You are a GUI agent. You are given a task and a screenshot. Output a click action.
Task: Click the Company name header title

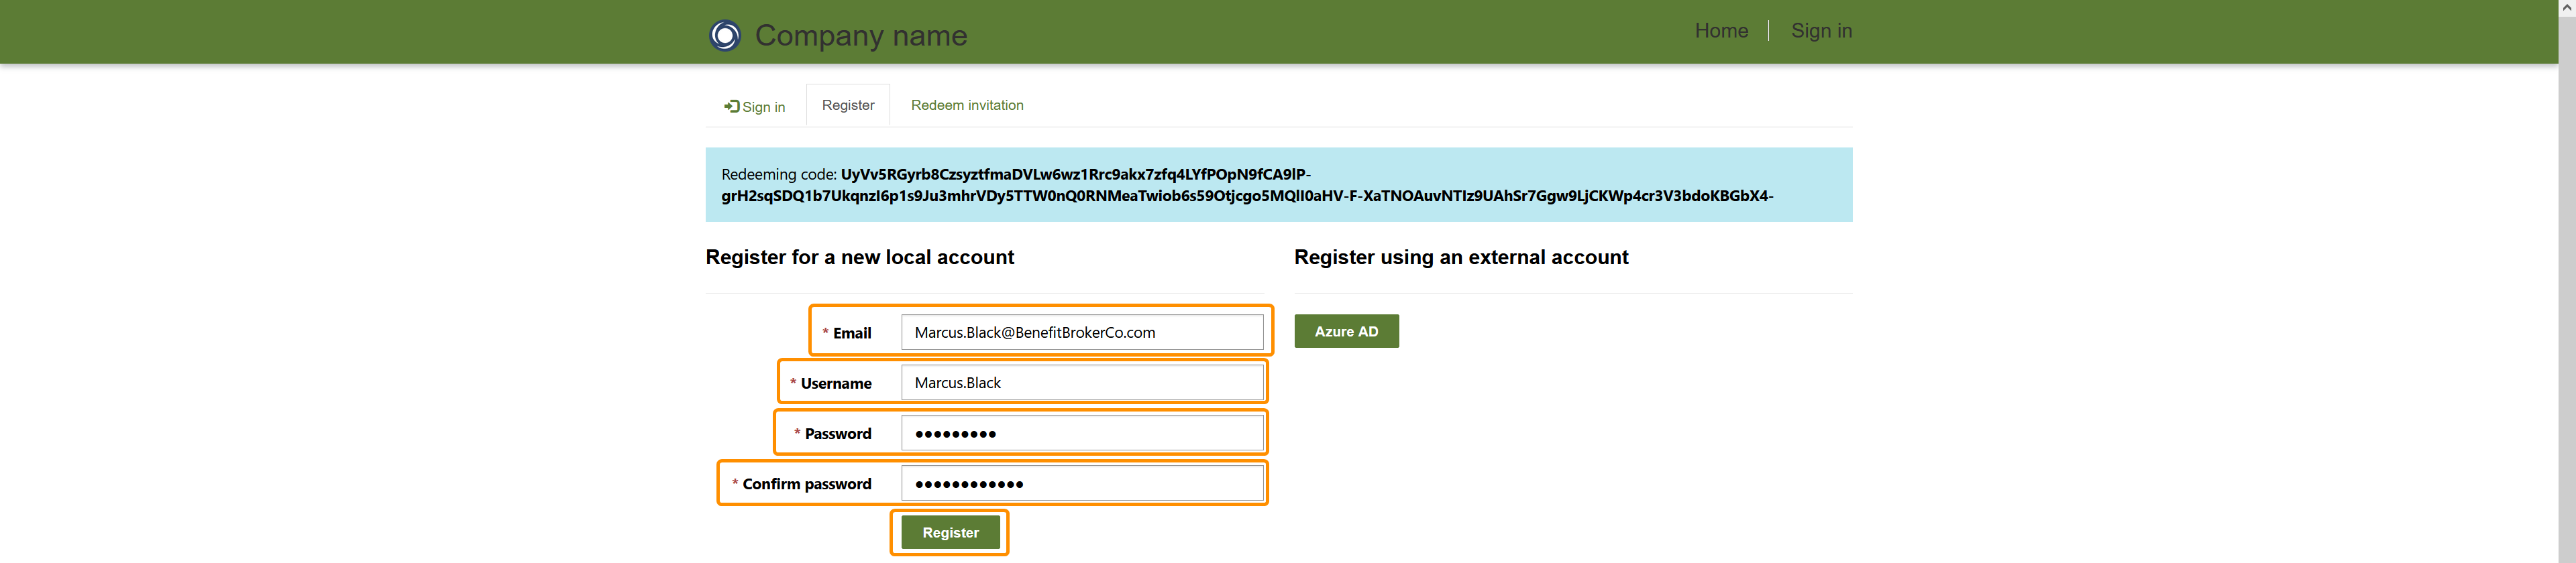pos(860,35)
